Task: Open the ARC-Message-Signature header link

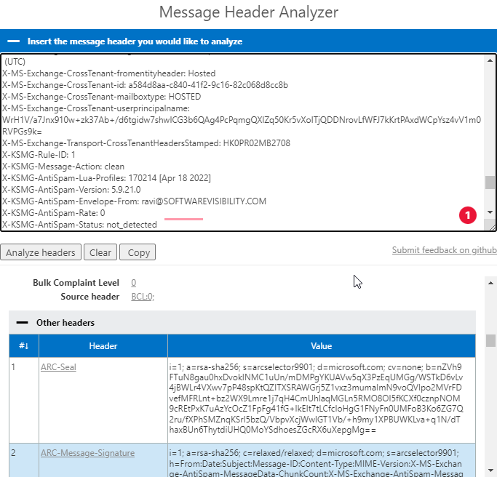Action: click(x=87, y=453)
